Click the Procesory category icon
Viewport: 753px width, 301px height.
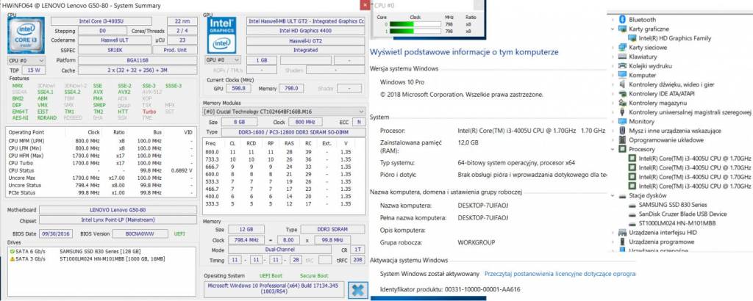[x=622, y=149]
